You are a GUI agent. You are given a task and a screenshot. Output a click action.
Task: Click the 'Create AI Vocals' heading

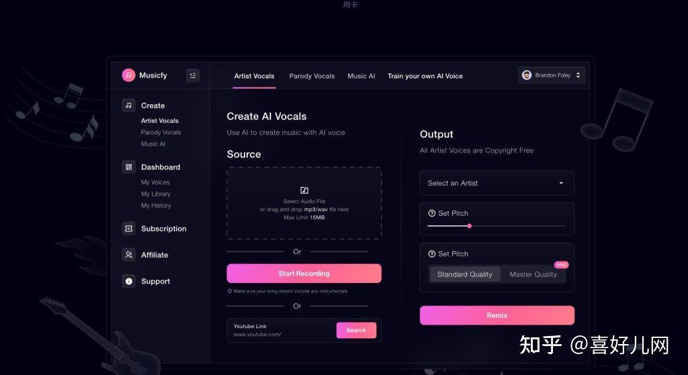(x=266, y=116)
